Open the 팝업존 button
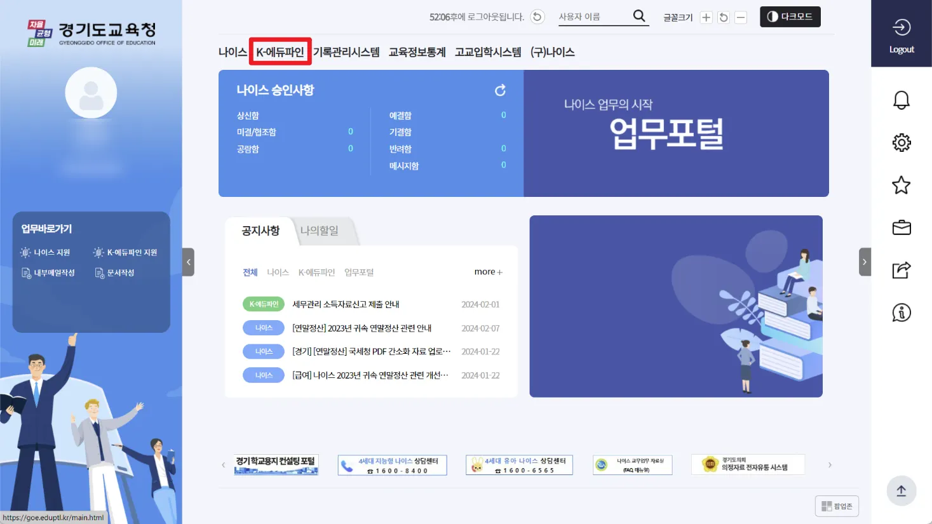Viewport: 932px width, 524px height. (837, 506)
